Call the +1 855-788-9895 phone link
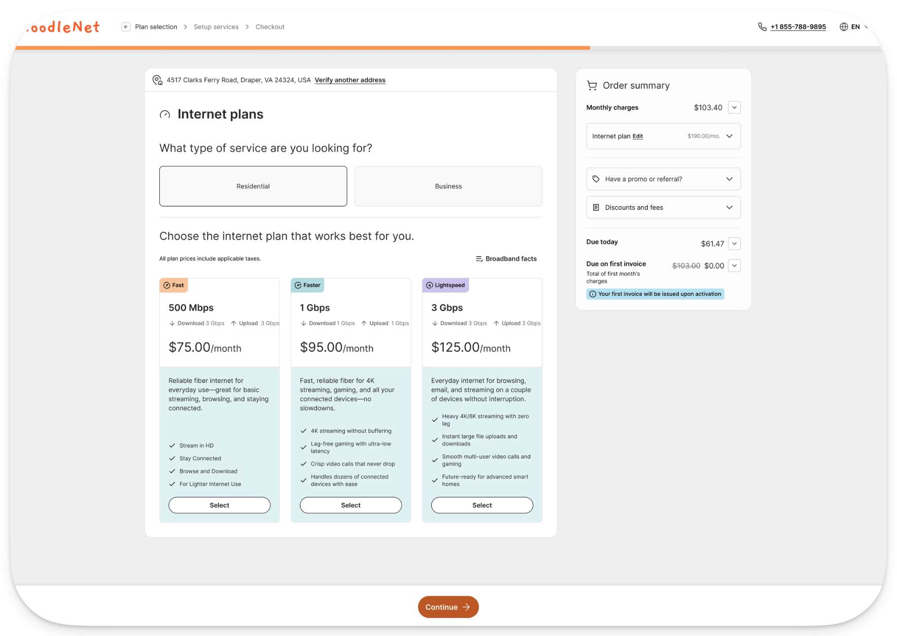 click(798, 27)
